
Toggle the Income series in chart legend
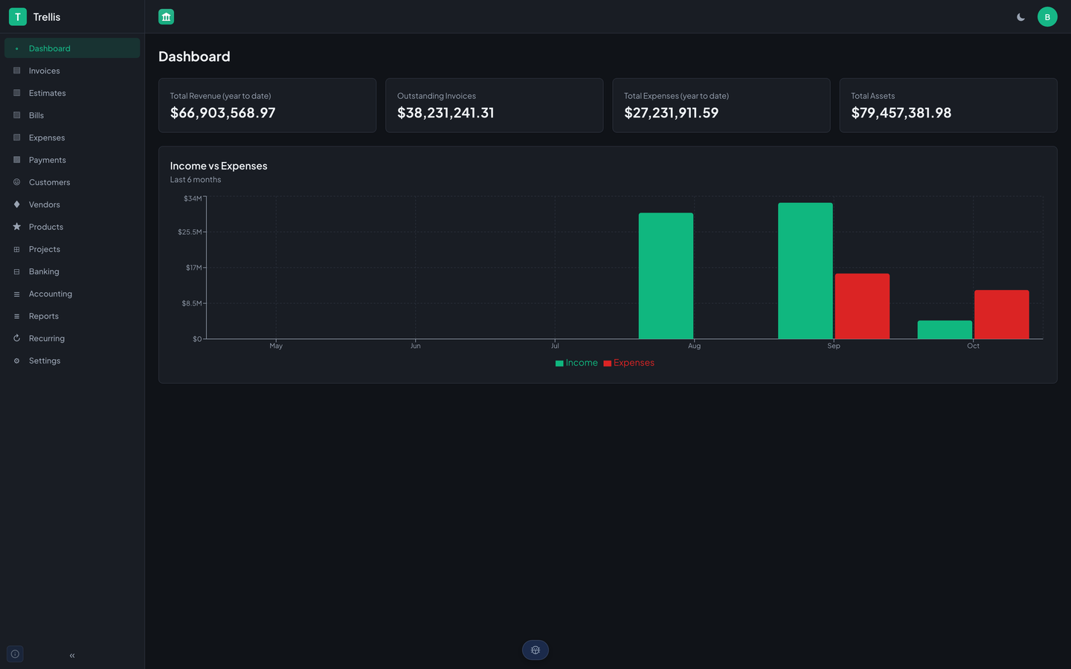click(576, 363)
